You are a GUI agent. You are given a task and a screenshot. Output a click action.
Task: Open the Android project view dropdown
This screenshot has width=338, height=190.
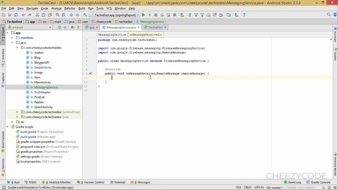click(30, 27)
